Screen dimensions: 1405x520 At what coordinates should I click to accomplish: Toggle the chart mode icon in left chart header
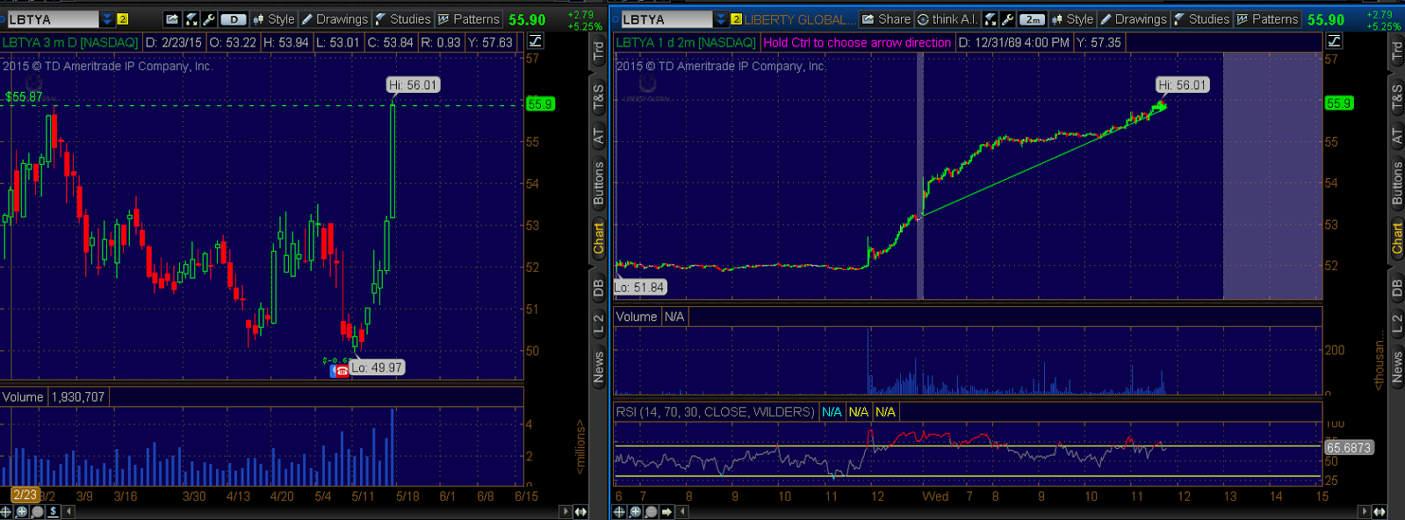click(536, 41)
